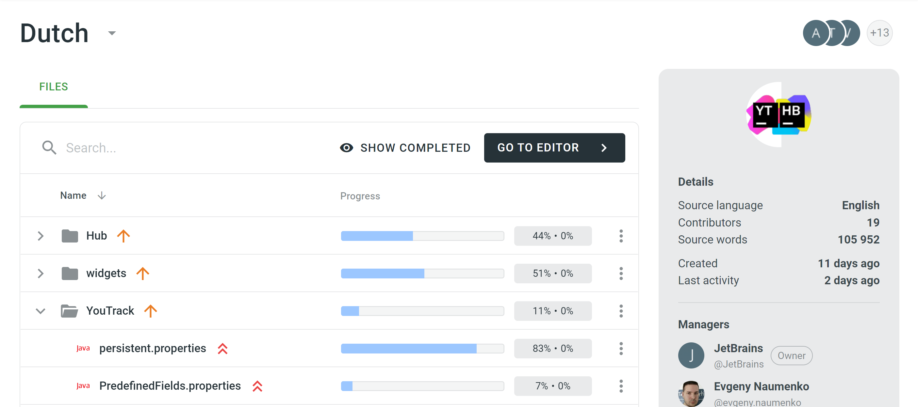Open the three-dot menu for widgets folder
The image size is (918, 407).
pos(621,273)
